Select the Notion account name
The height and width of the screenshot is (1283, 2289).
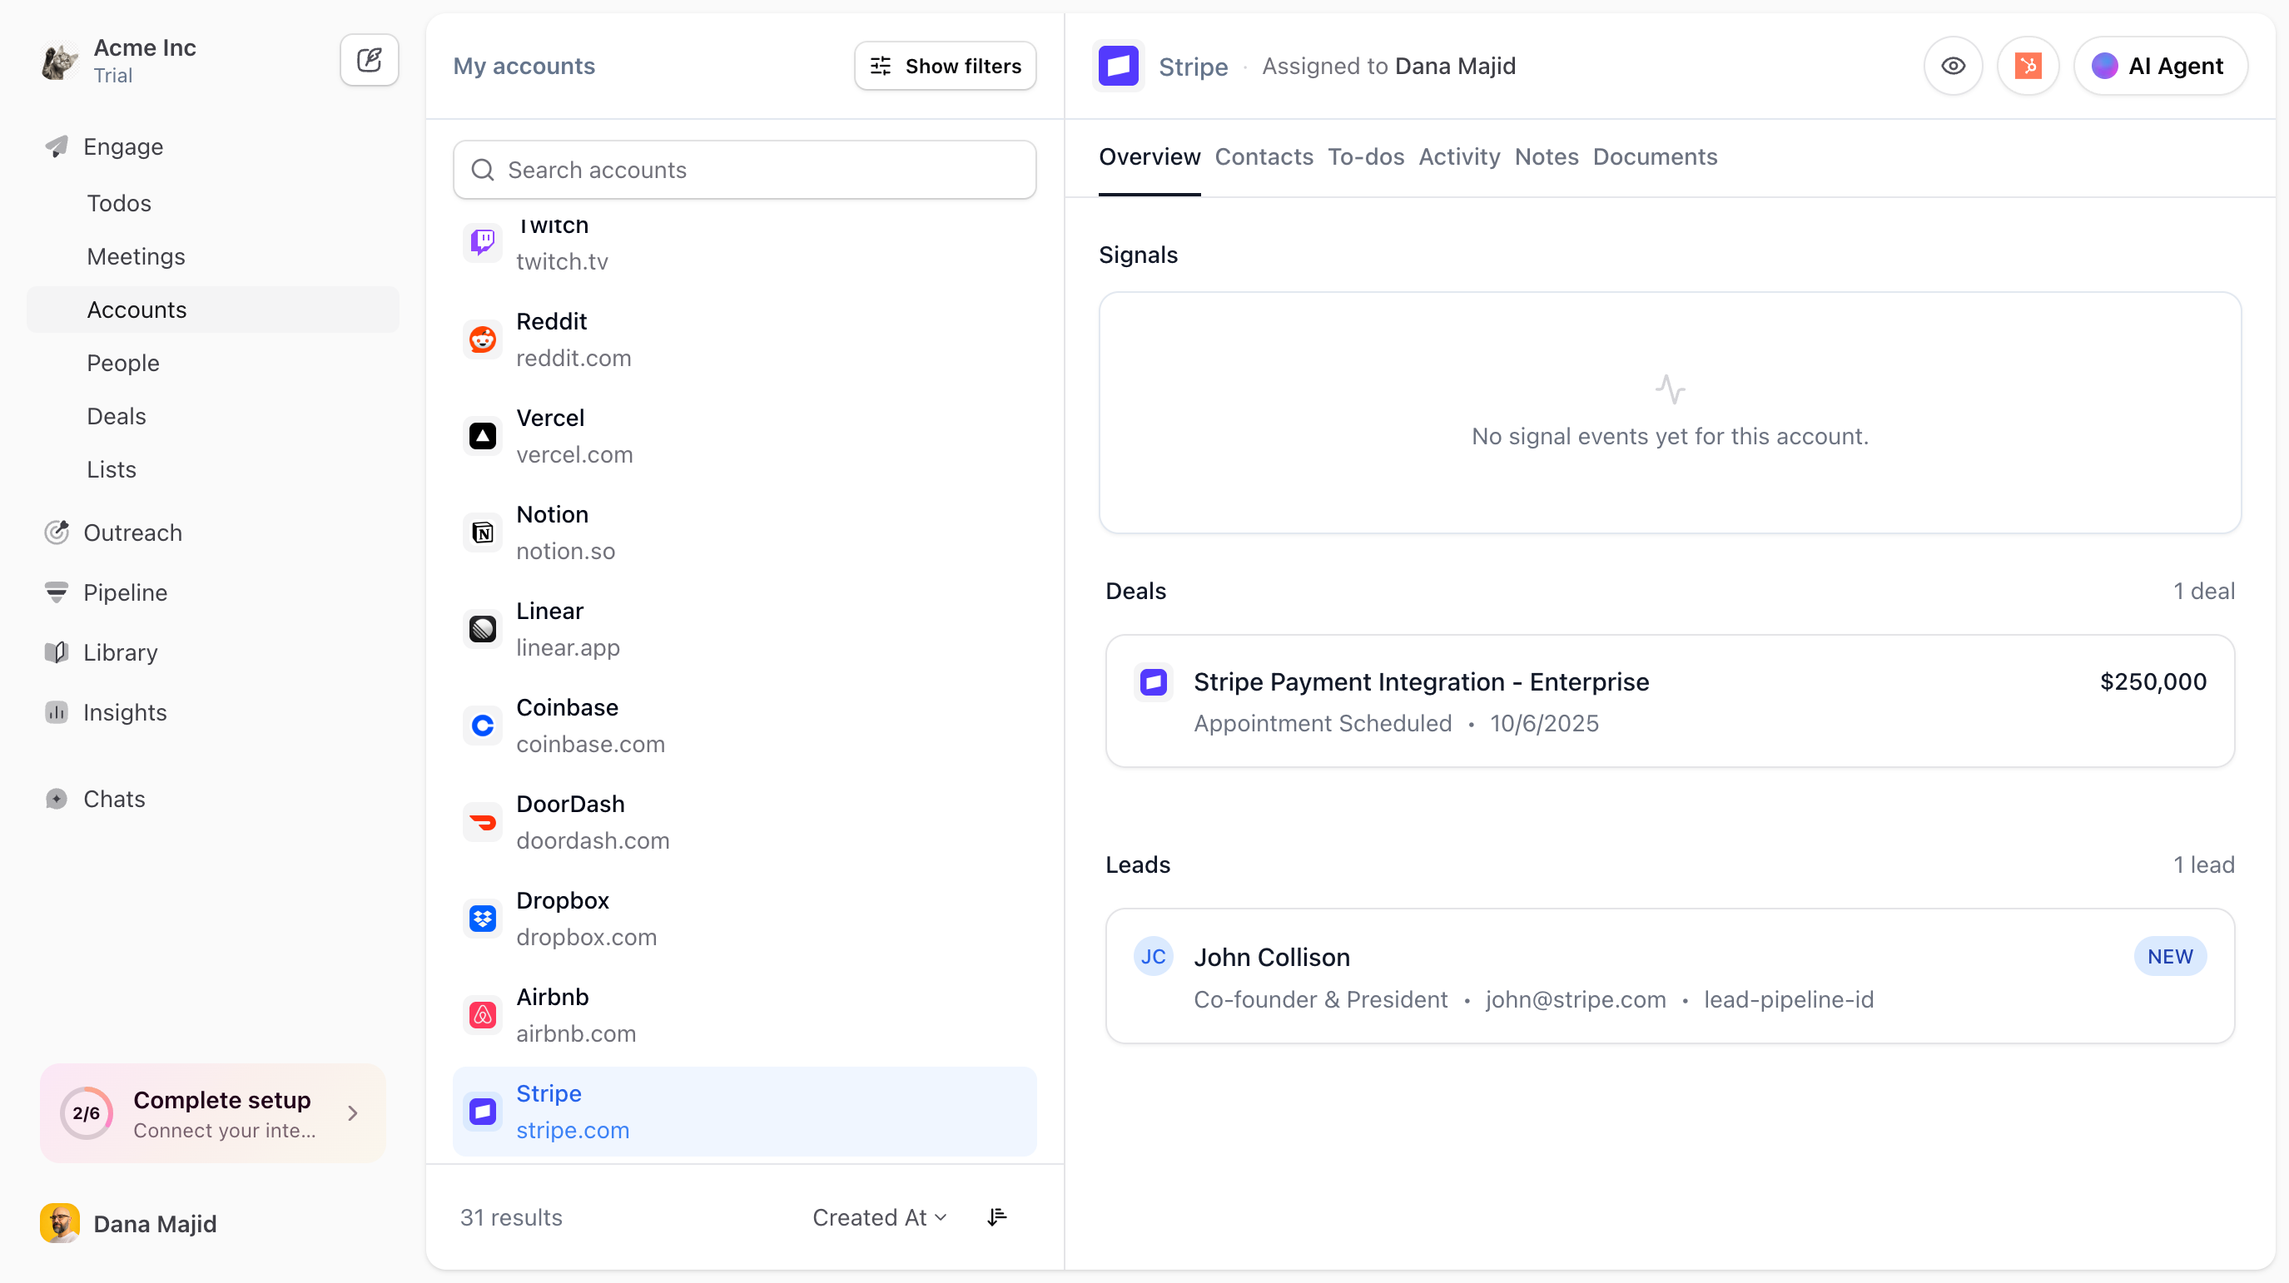tap(552, 514)
